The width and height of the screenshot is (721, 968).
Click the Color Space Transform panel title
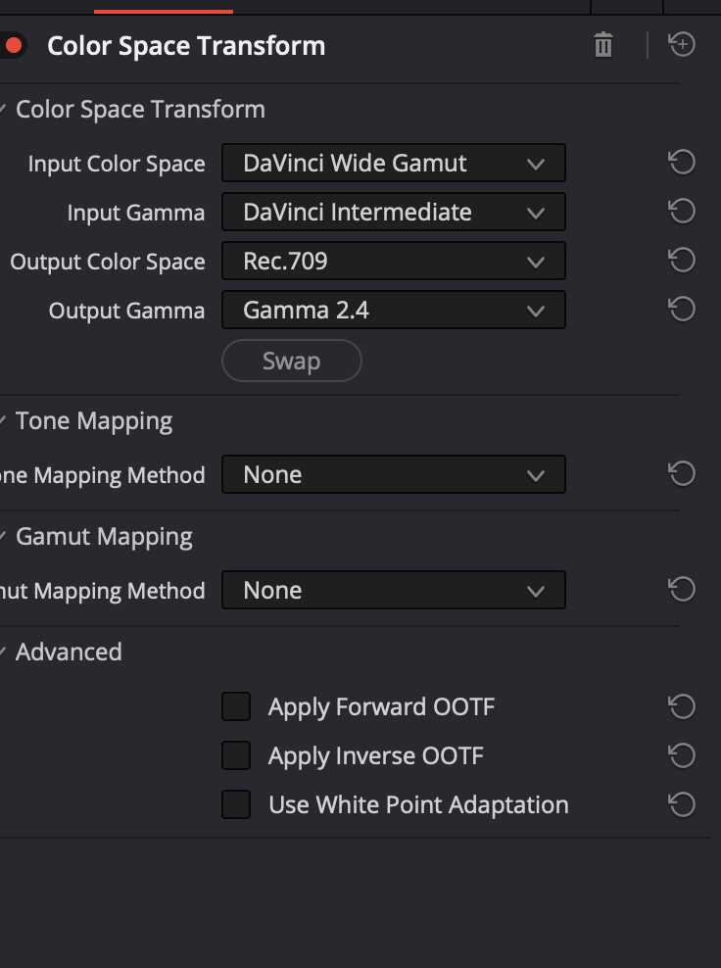[x=186, y=46]
